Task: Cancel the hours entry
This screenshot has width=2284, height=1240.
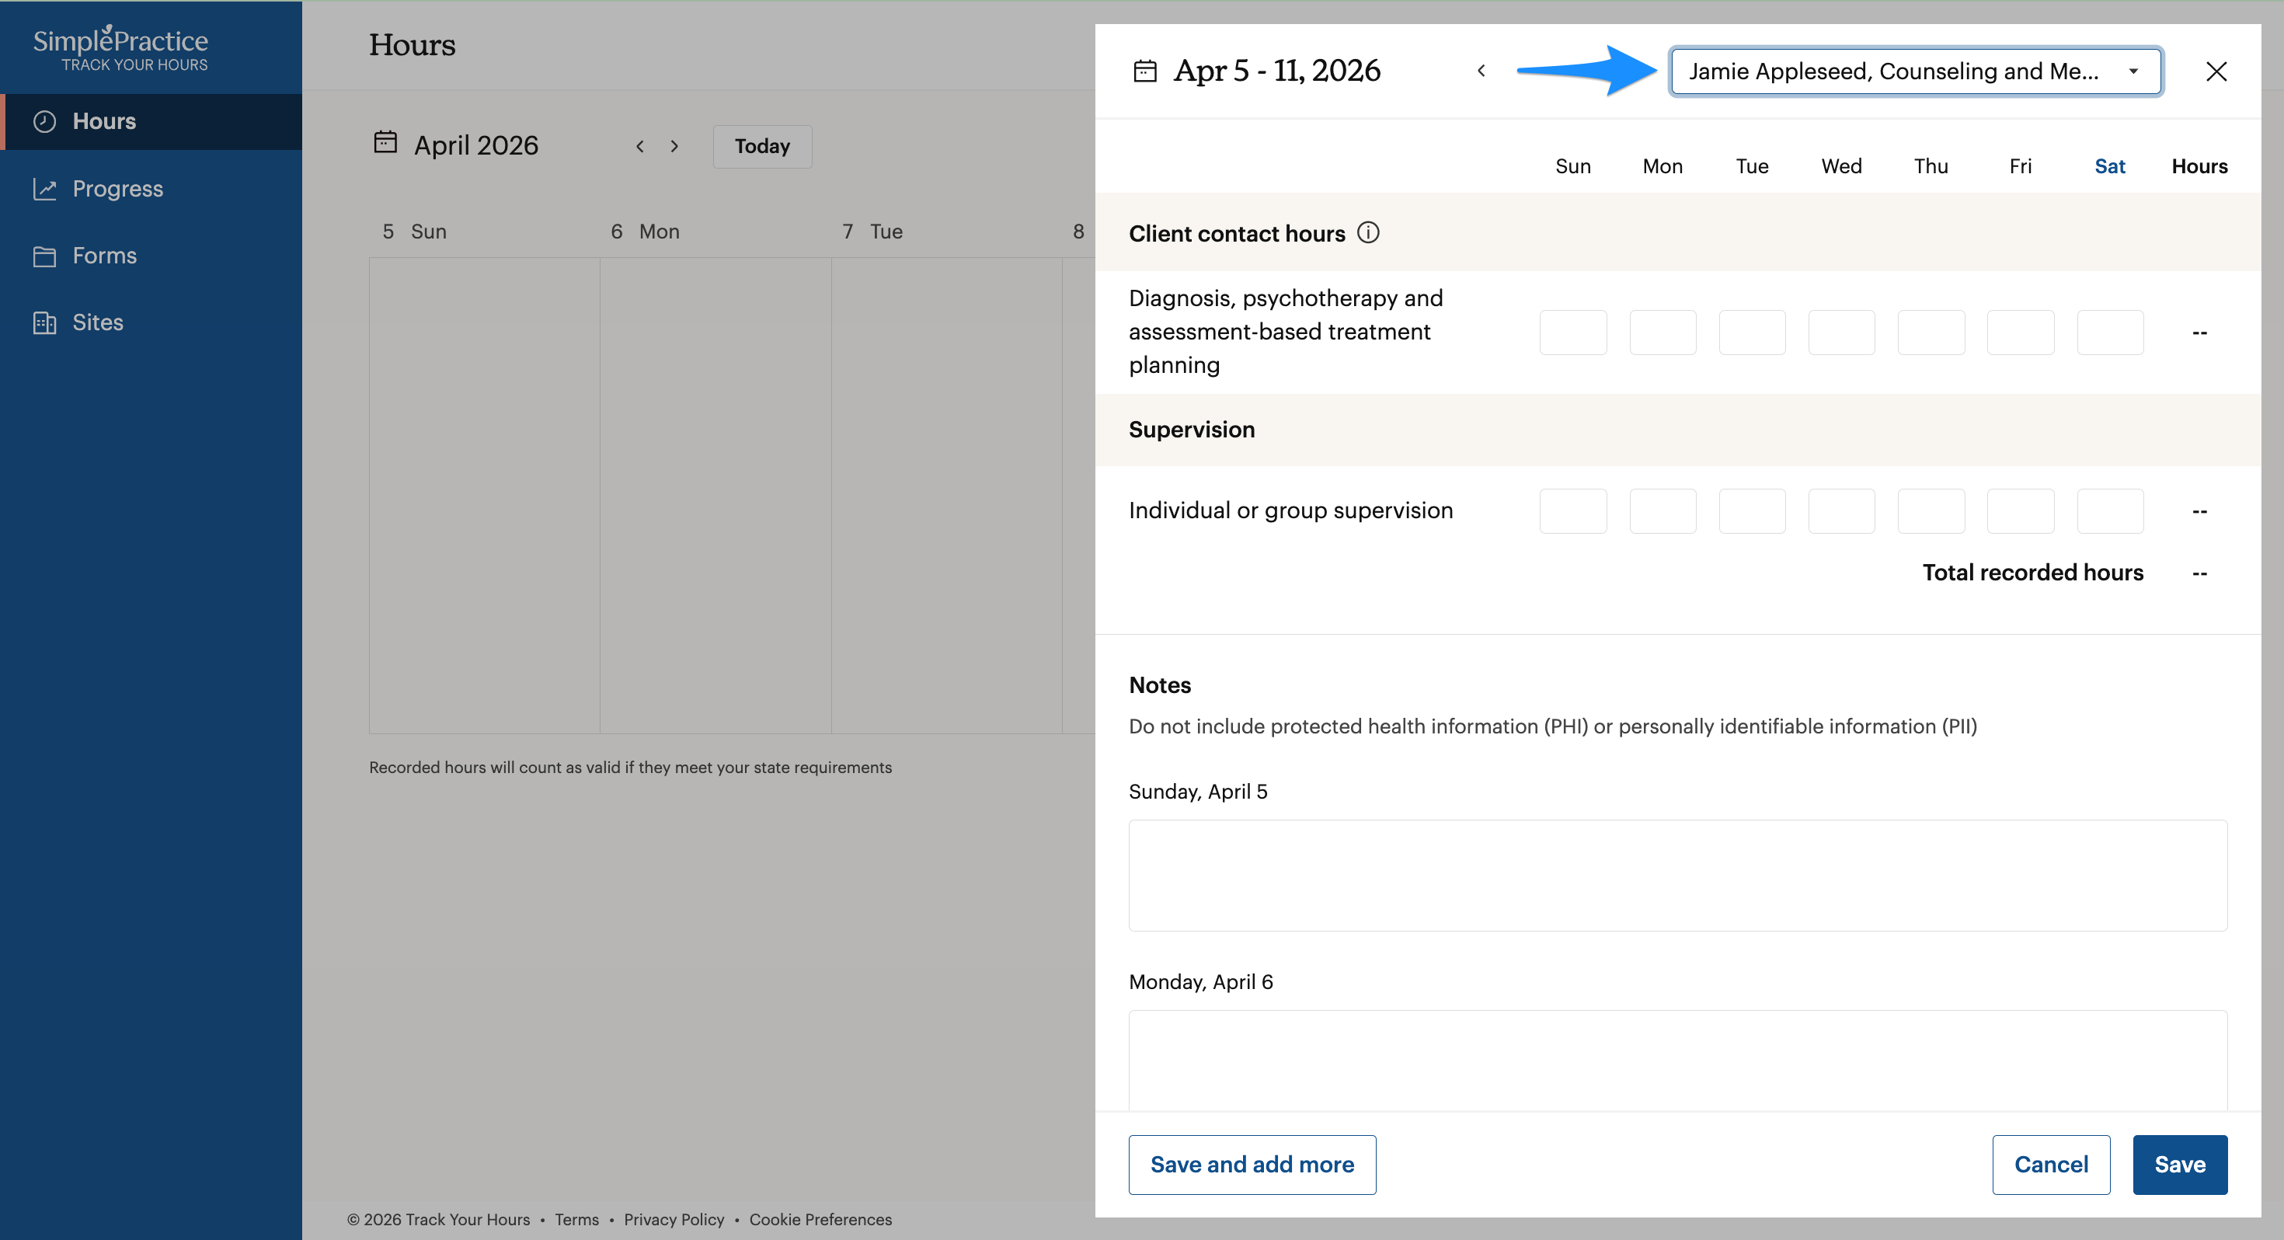Action: pos(2051,1165)
